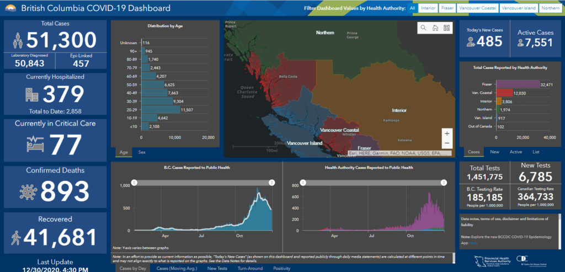The height and width of the screenshot is (272, 565).
Task: Open the map search tool
Action: [x=423, y=28]
